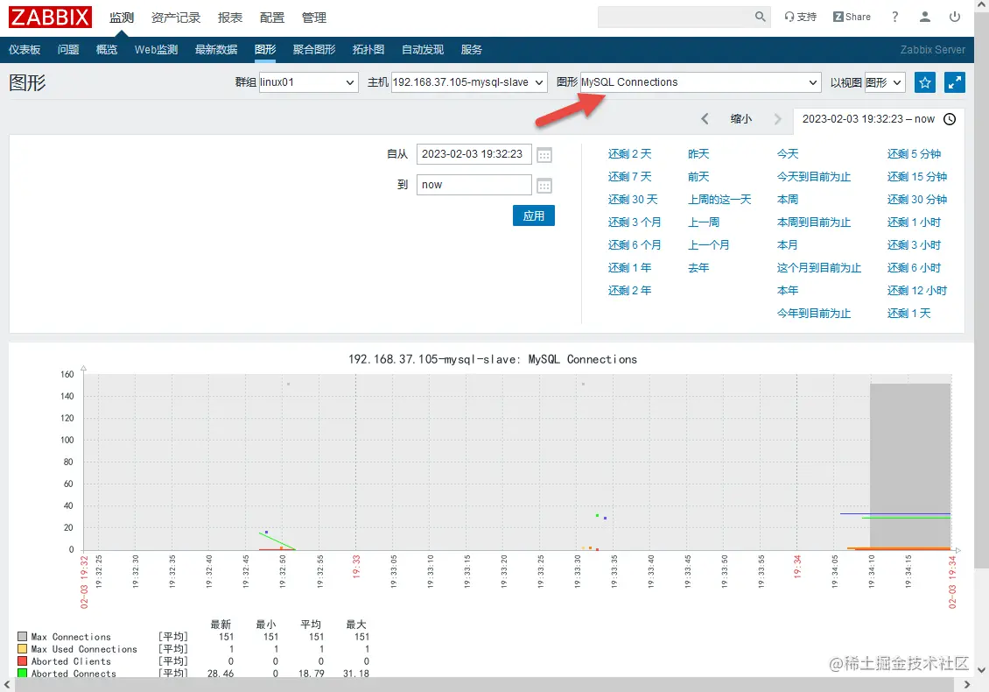Viewport: 989px width, 692px height.
Task: Click the horizontal scrollbar at bottom
Action: click(486, 684)
